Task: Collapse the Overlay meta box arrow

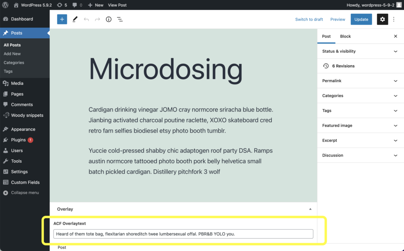Action: (310, 209)
